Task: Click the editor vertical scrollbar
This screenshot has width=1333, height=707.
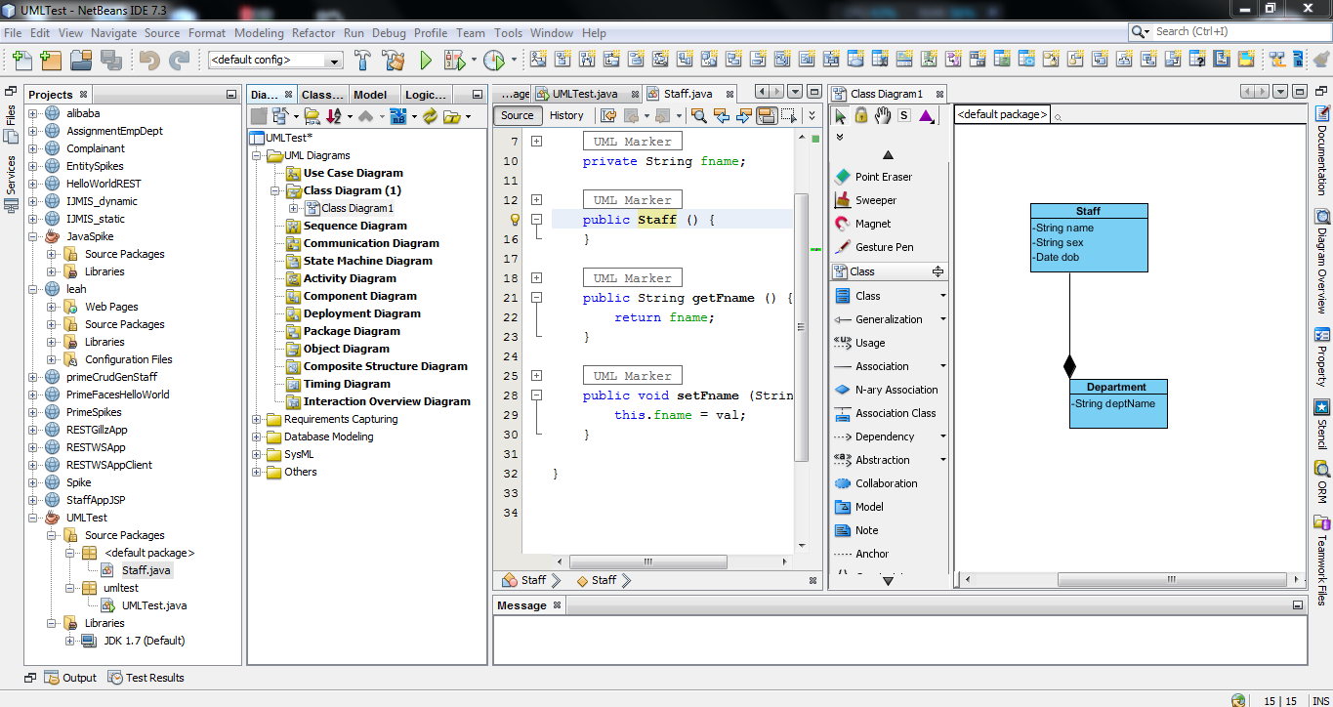Action: point(802,327)
